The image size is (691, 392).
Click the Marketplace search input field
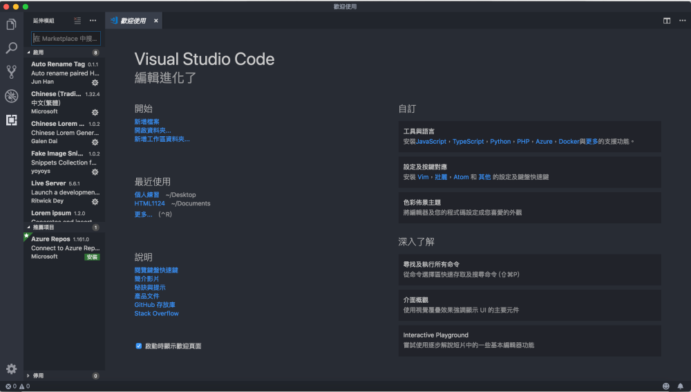point(66,39)
